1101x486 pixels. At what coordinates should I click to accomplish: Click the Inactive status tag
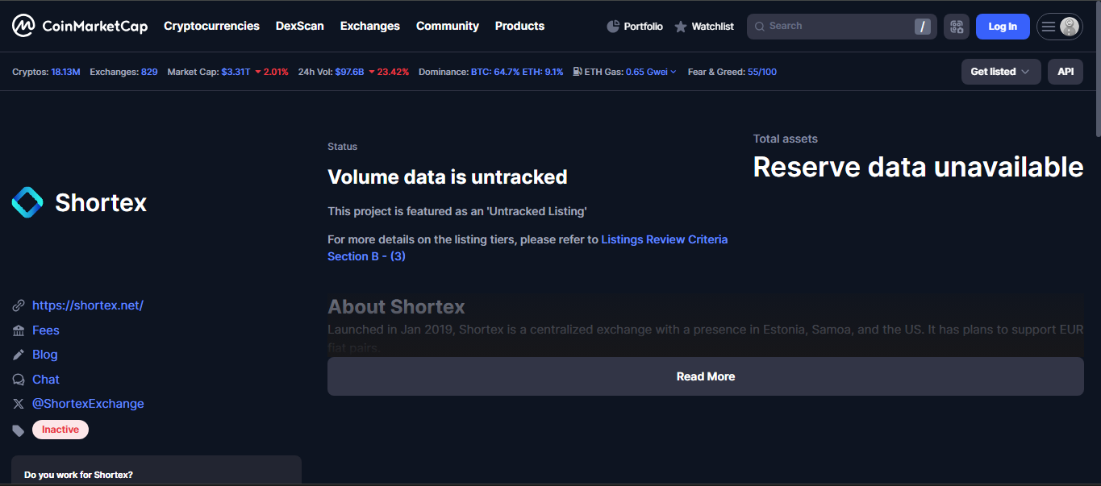click(x=60, y=429)
